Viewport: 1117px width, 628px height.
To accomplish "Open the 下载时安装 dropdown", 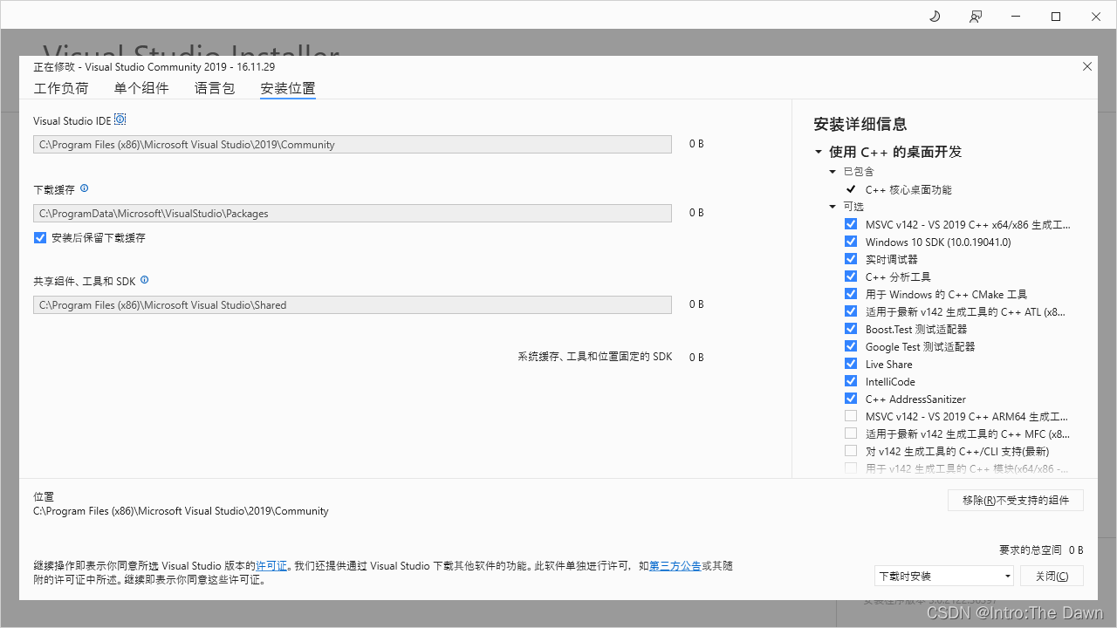I will coord(944,576).
